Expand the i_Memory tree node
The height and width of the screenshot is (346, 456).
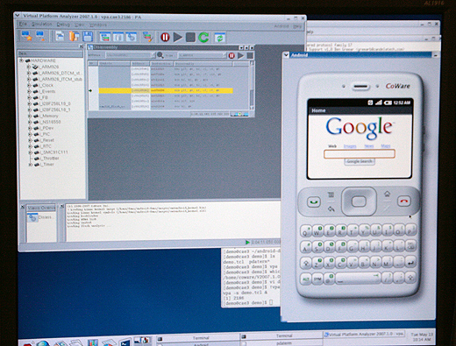[29, 116]
